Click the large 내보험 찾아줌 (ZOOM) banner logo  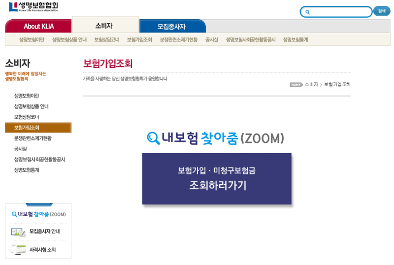pos(216,138)
